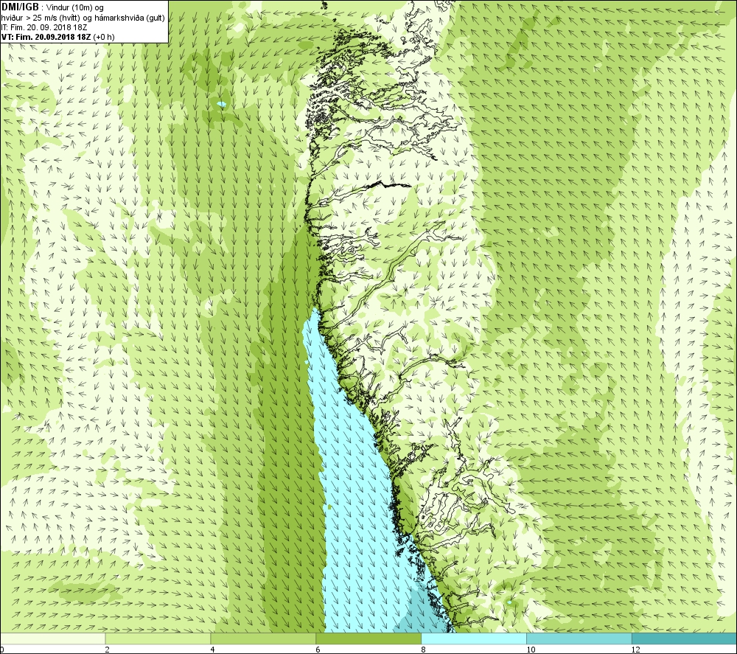737x654 pixels.
Task: Click the legend label '12'
Action: point(636,650)
